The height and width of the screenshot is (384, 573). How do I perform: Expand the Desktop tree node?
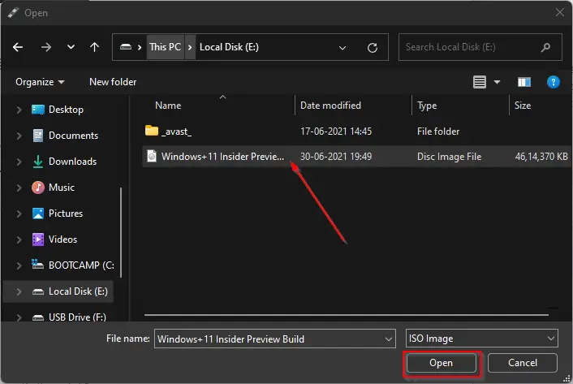(x=19, y=110)
